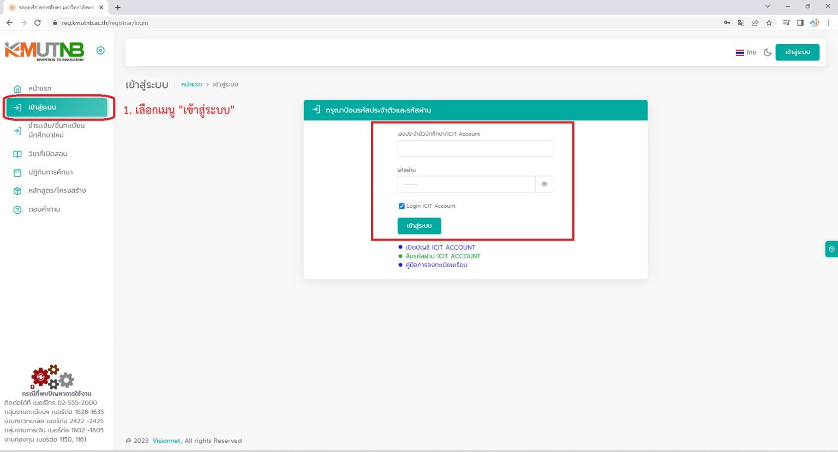Click the green เข้าสู่ระบบ submit button in form
Viewport: 838px width, 452px height.
419,226
